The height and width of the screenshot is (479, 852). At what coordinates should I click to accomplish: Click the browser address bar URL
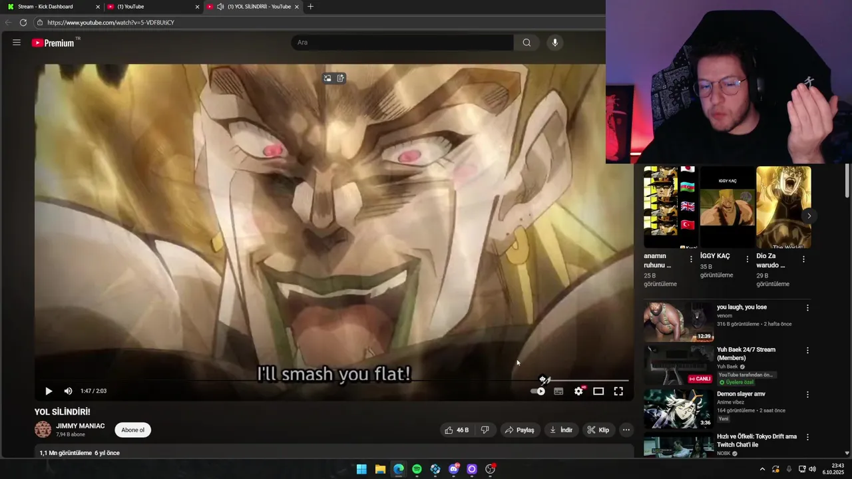(x=110, y=23)
